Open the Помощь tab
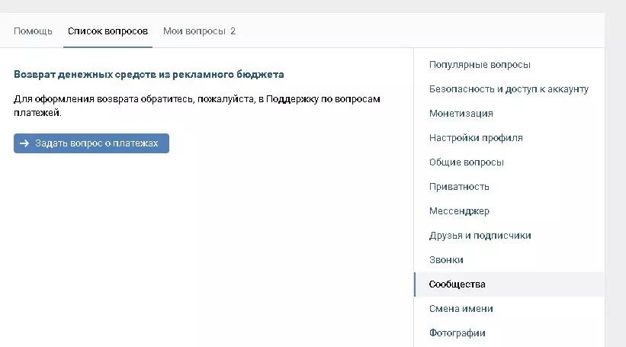The image size is (626, 347). (33, 31)
